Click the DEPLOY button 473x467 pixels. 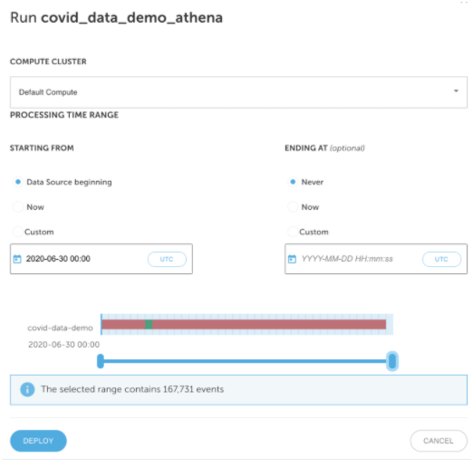38,441
